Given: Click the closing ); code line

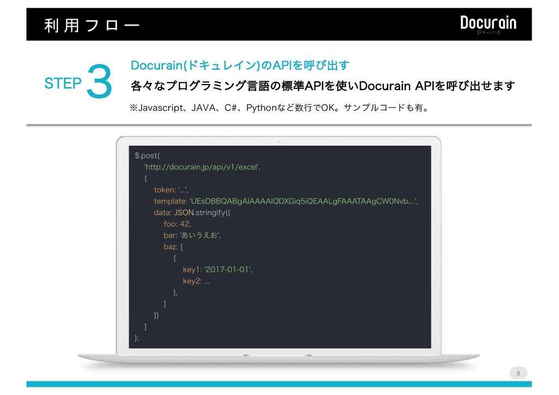Looking at the screenshot, I should tap(137, 338).
